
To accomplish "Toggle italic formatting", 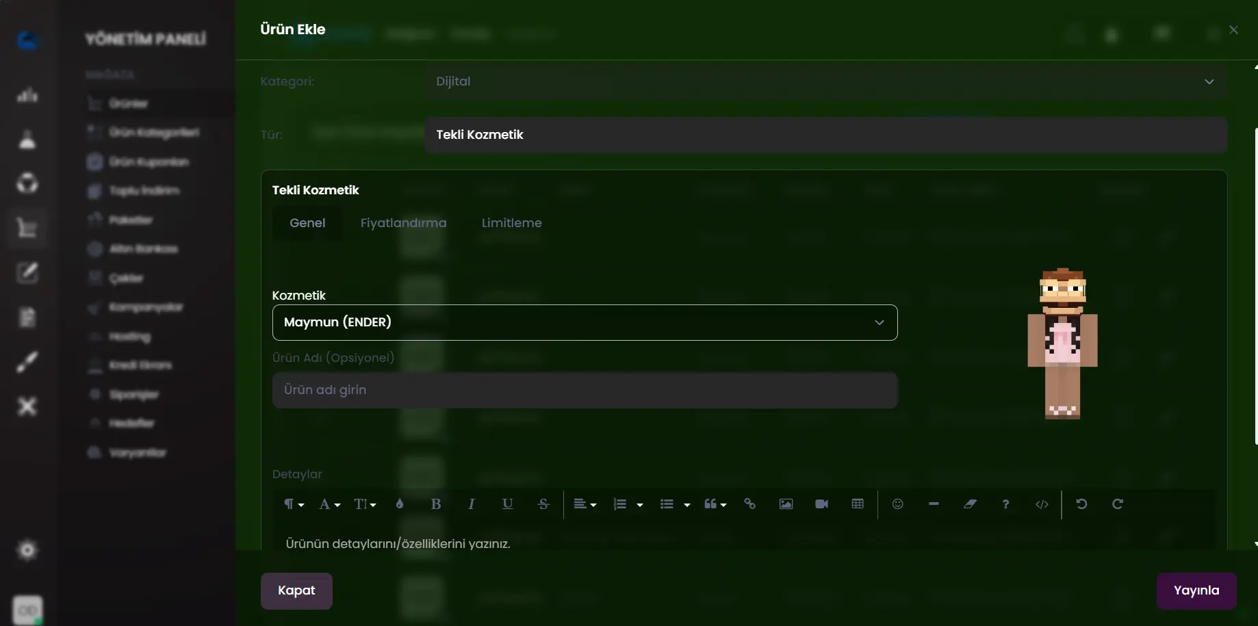I will click(472, 504).
